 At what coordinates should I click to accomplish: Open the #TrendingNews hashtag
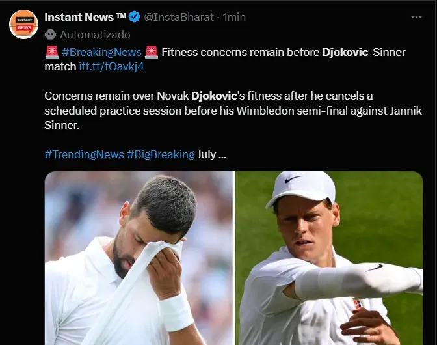point(84,154)
